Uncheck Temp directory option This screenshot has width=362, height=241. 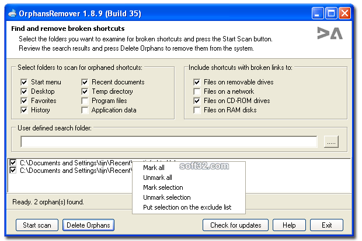coord(85,91)
